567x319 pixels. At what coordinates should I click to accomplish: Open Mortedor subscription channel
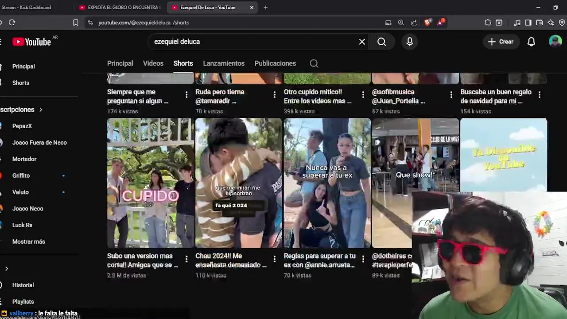(x=24, y=159)
